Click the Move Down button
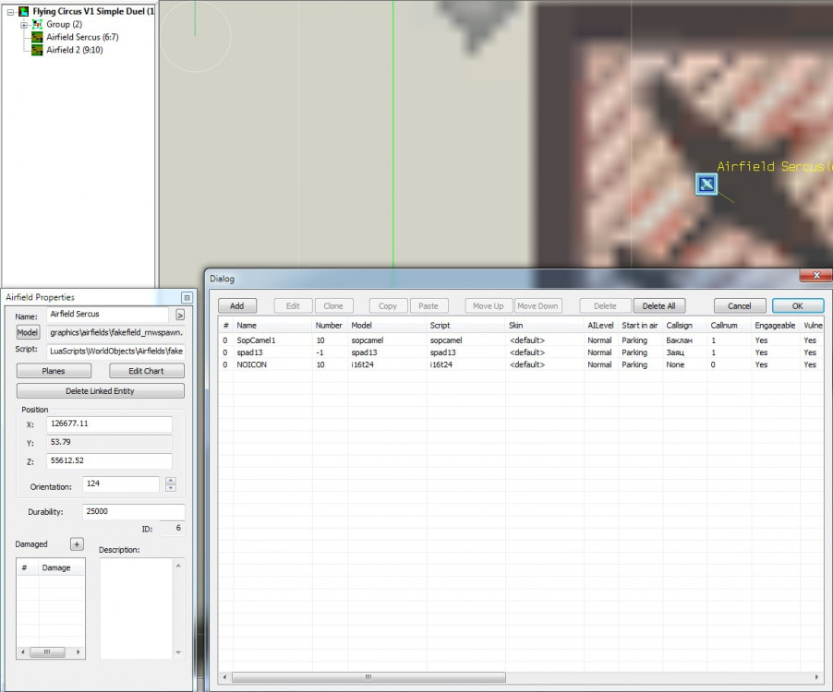Viewport: 833px width, 692px height. click(x=537, y=306)
